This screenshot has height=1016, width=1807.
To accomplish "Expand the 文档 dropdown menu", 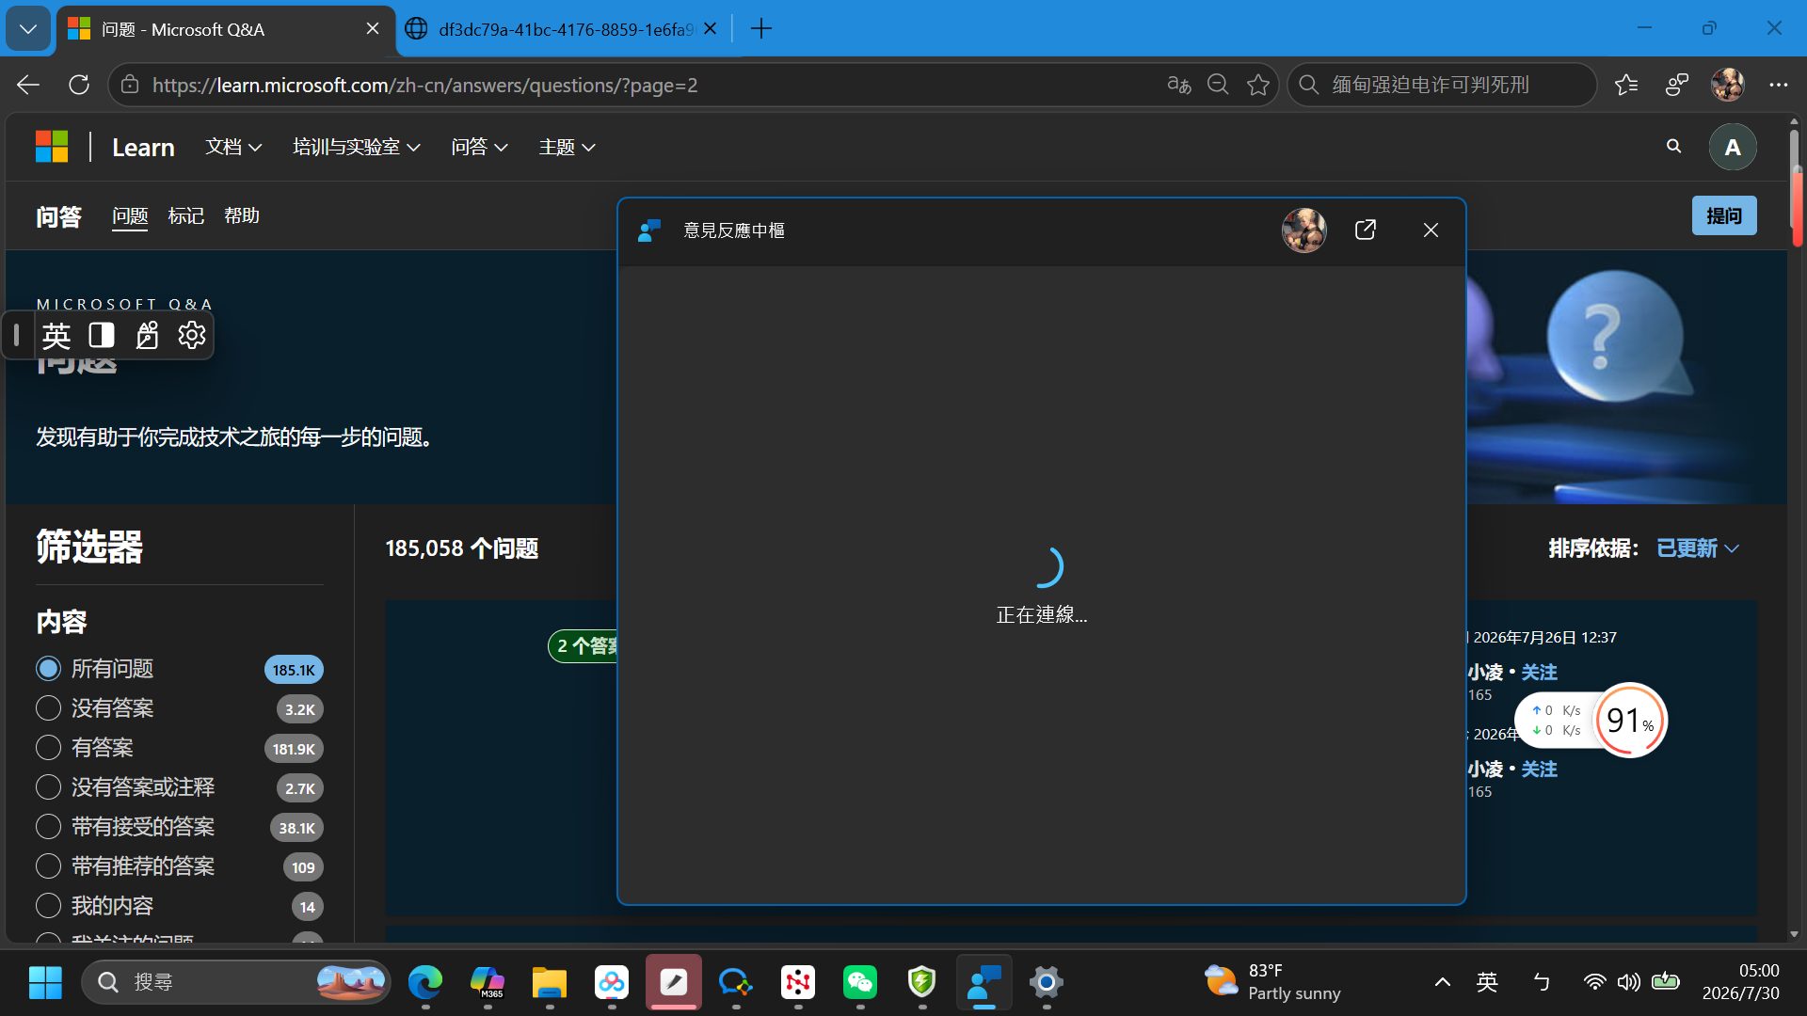I will [x=233, y=147].
